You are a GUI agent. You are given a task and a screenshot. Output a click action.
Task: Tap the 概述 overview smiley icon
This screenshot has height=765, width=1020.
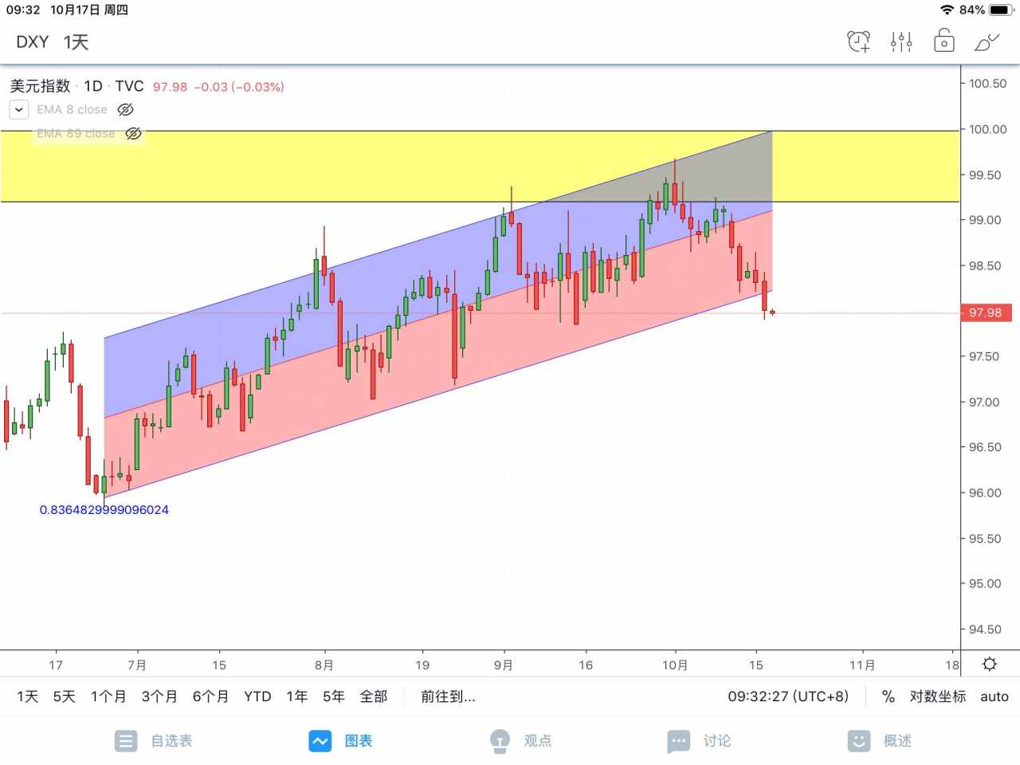(x=858, y=741)
